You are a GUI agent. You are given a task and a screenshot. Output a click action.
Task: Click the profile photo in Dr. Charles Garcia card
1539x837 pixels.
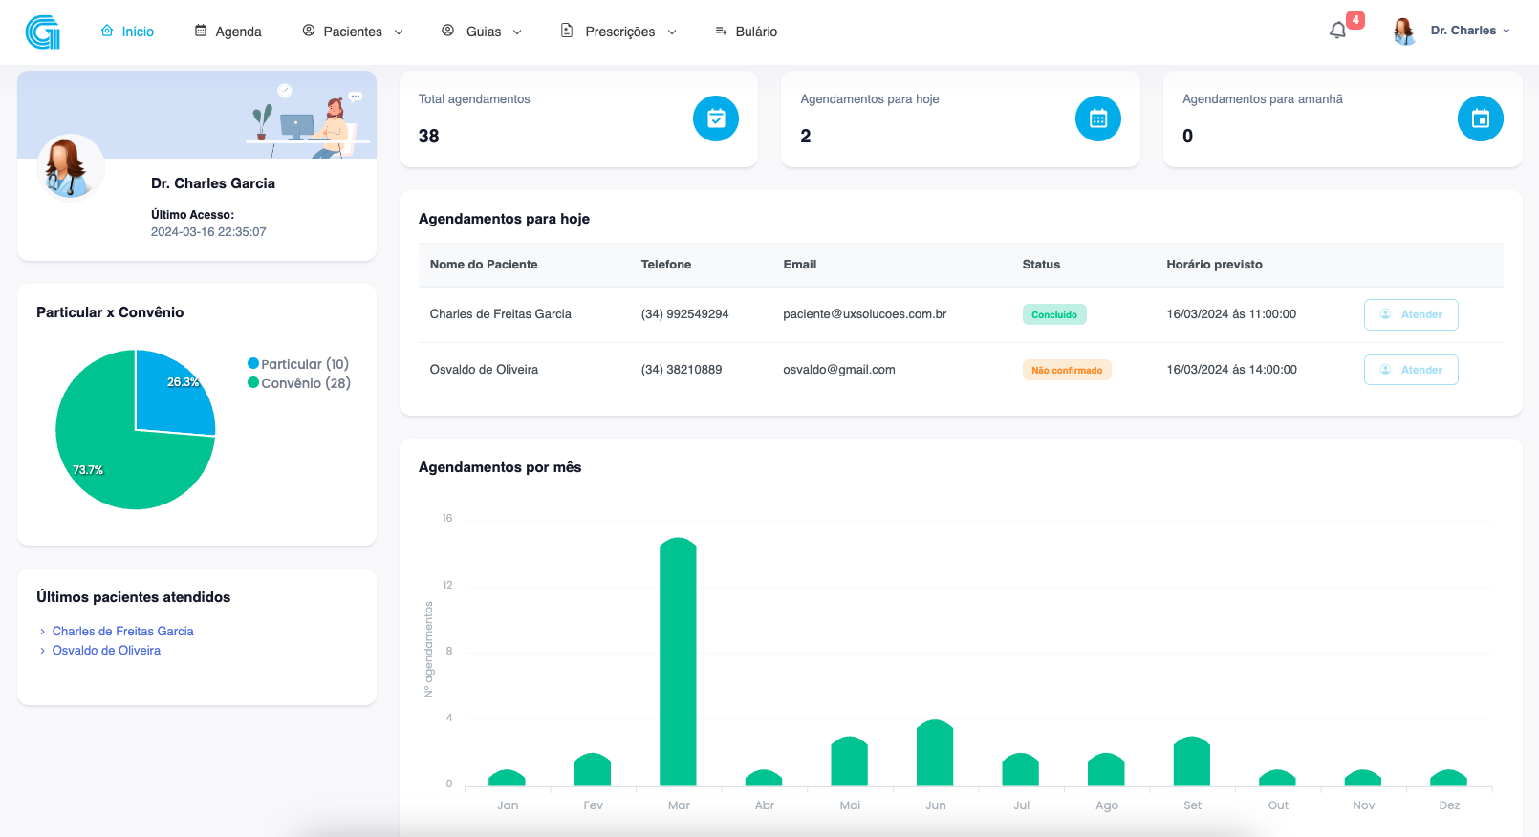tap(70, 167)
